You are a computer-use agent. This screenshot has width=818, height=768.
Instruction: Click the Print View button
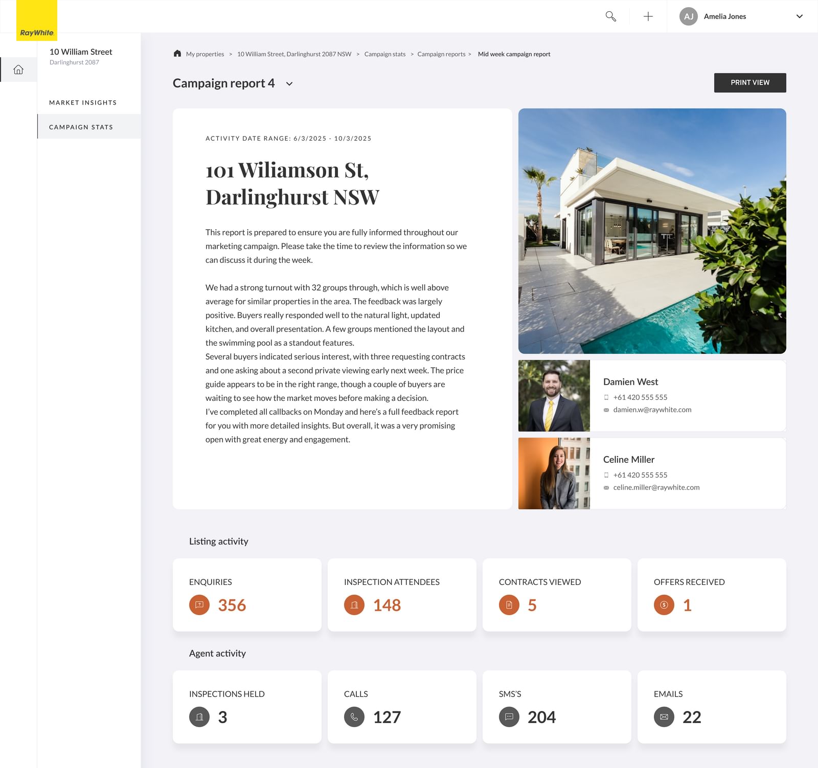click(749, 83)
